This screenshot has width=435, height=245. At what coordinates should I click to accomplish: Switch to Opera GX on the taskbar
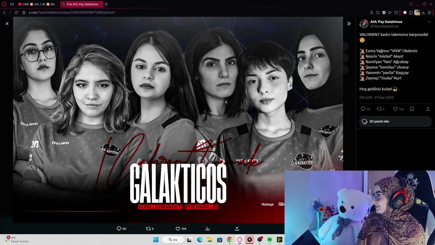point(240,240)
